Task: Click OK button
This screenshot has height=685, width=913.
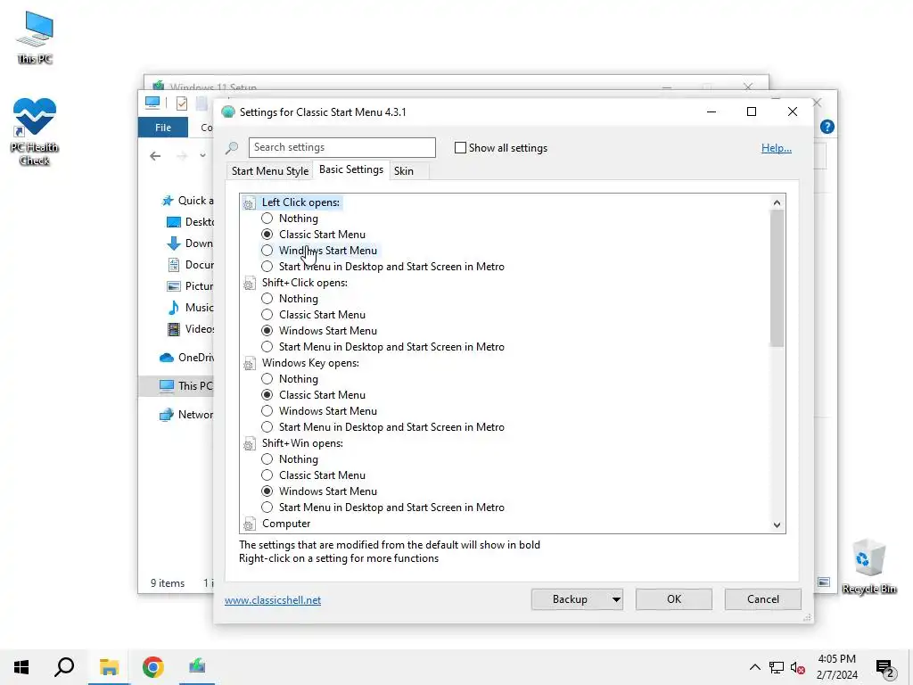Action: click(x=674, y=599)
